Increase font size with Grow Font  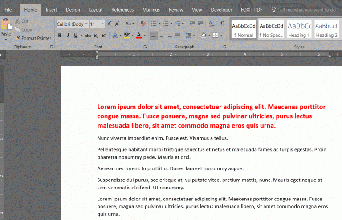click(110, 24)
